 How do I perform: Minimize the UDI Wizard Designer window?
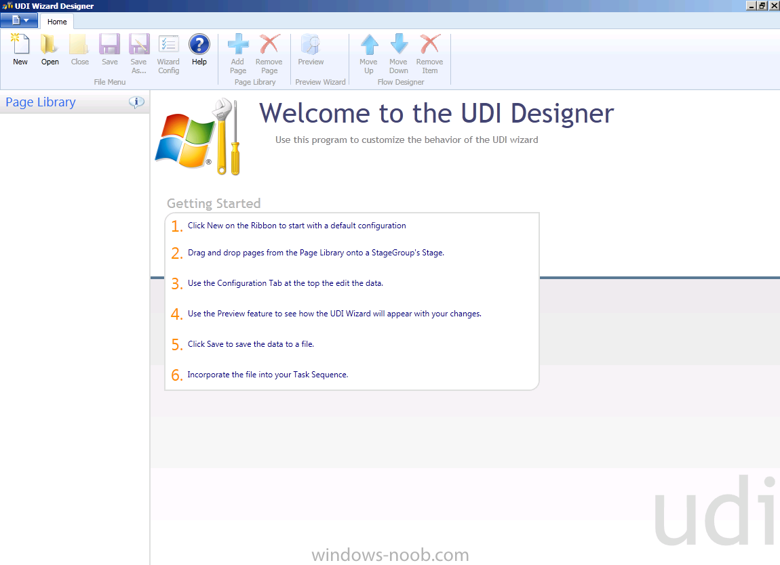click(751, 5)
